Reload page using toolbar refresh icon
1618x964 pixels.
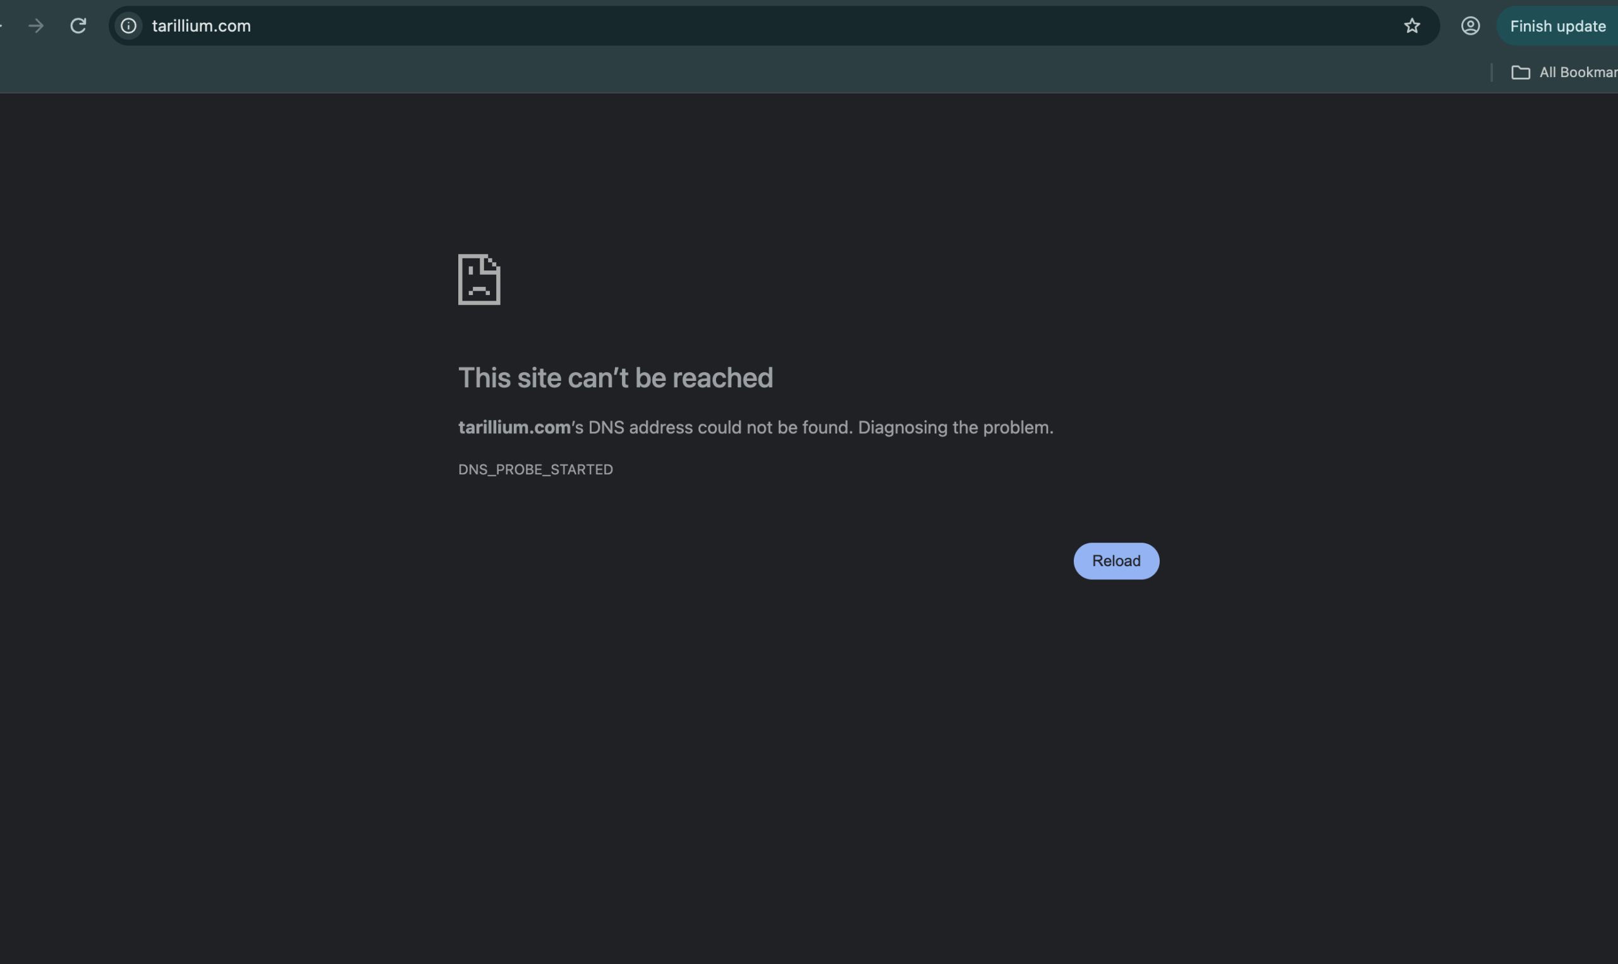tap(78, 26)
